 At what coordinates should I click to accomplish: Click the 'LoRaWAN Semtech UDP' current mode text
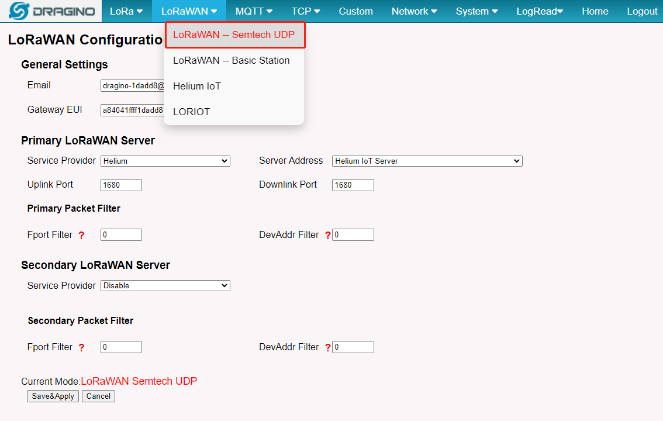pyautogui.click(x=139, y=381)
